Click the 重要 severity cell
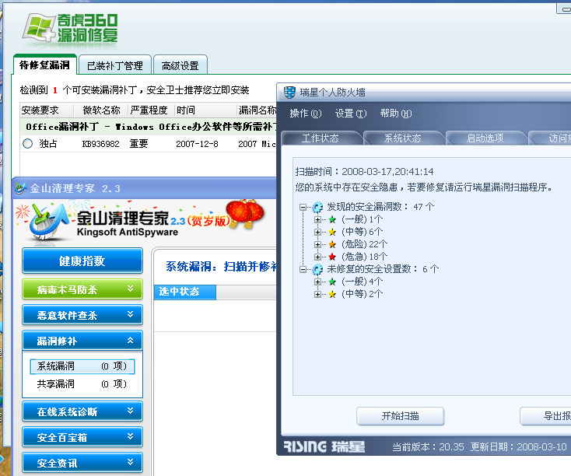The height and width of the screenshot is (476, 571). click(138, 143)
